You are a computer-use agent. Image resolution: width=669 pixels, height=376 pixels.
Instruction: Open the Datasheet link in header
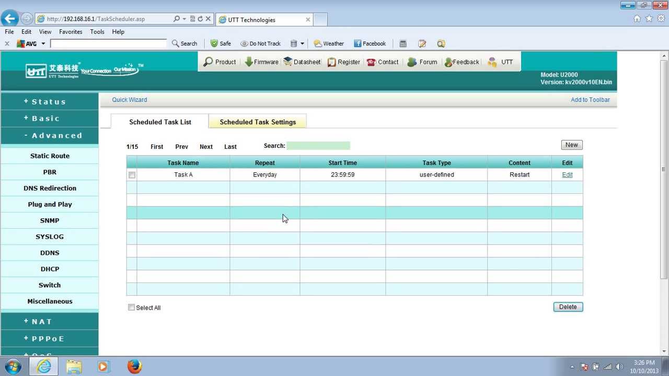tap(302, 62)
